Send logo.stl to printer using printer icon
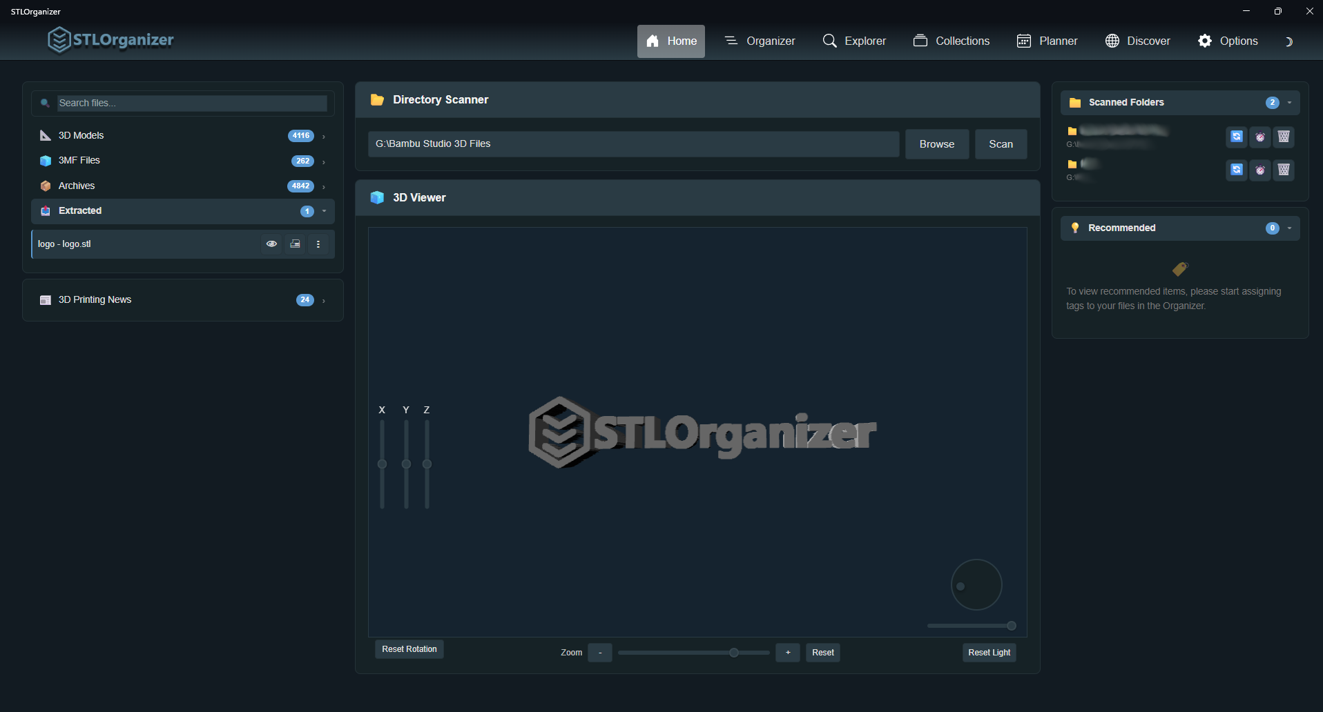1323x712 pixels. pos(295,244)
